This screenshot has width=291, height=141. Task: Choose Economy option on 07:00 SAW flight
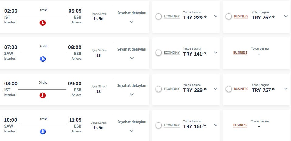tap(158, 53)
